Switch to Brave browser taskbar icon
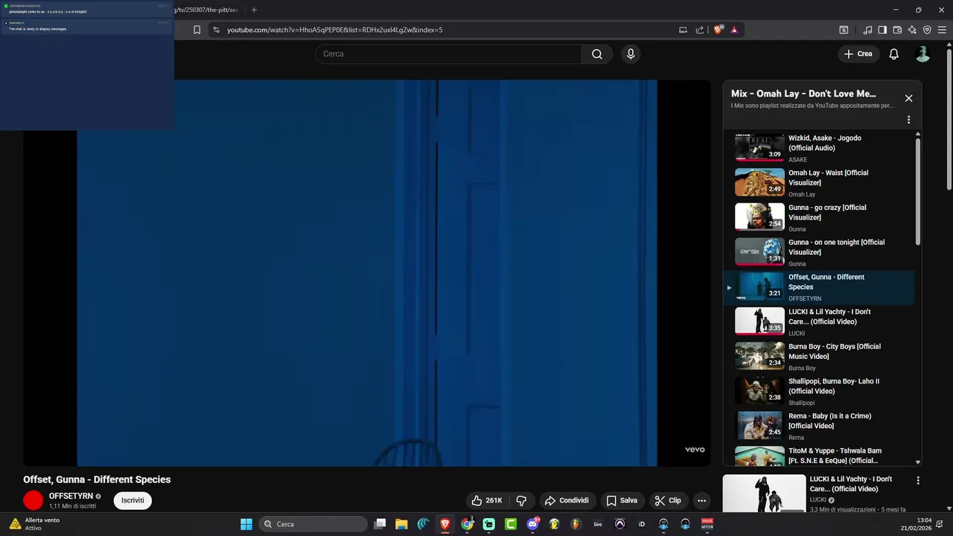The height and width of the screenshot is (536, 953). [x=445, y=524]
